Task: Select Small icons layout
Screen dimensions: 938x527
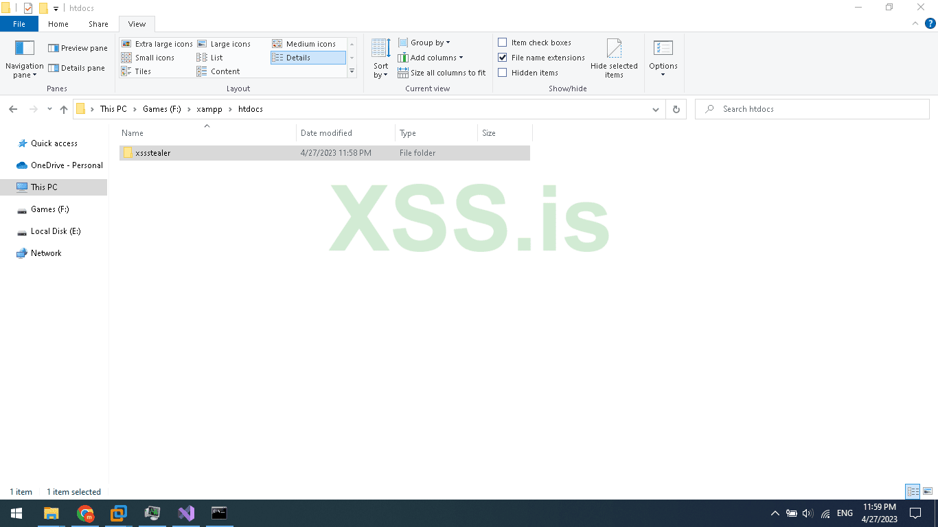Action: (x=148, y=58)
